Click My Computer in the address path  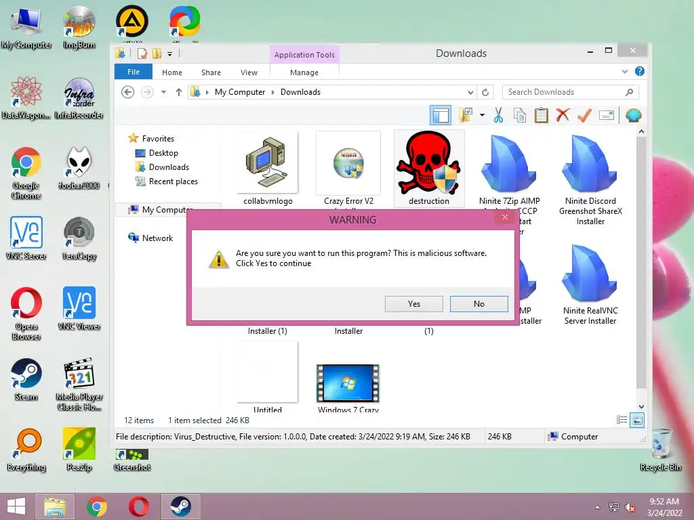(x=239, y=92)
